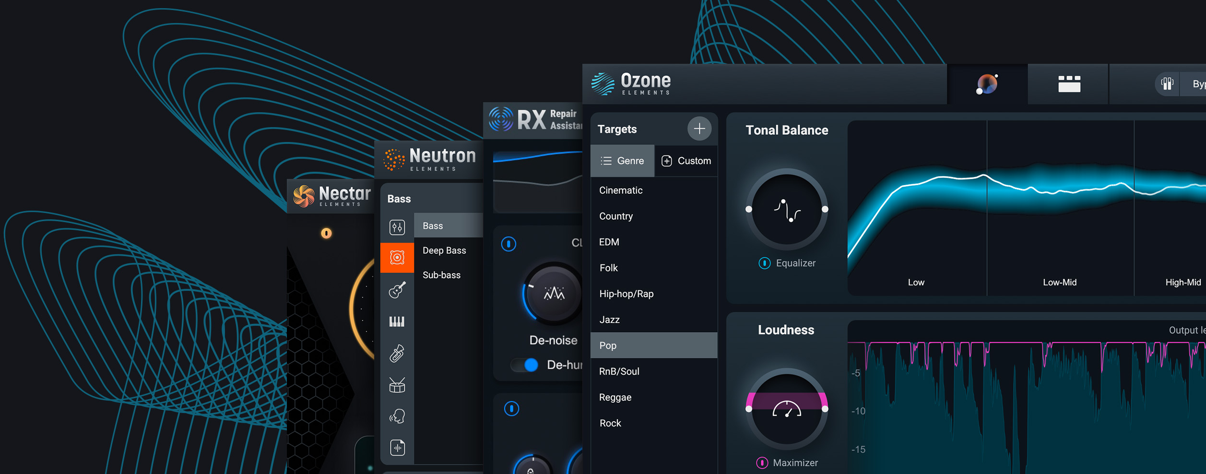
Task: Pick Jazz from genre list
Action: [x=654, y=320]
